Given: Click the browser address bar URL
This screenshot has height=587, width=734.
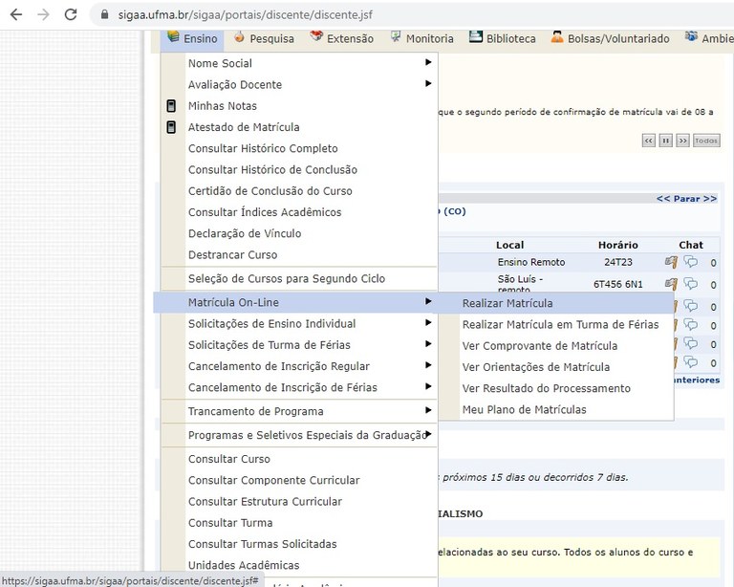Looking at the screenshot, I should click(x=253, y=15).
